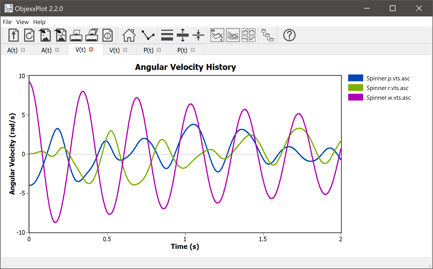Export the plot to PDF

pyautogui.click(x=60, y=35)
